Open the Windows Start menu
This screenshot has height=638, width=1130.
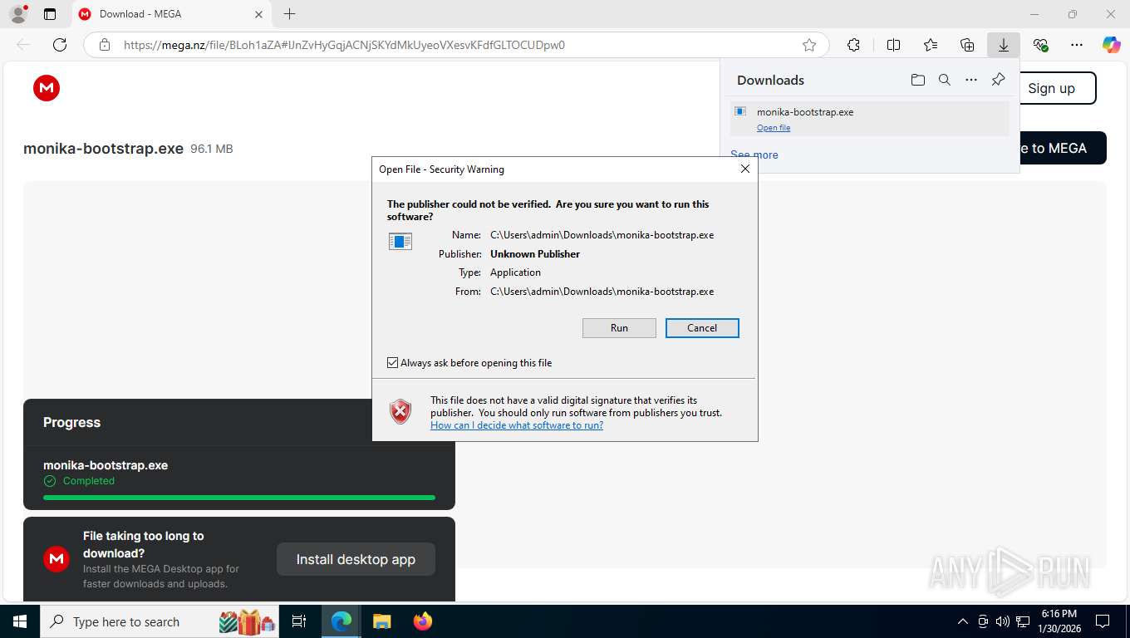click(20, 621)
